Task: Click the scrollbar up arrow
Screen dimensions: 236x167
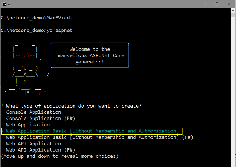Action: pos(233,10)
